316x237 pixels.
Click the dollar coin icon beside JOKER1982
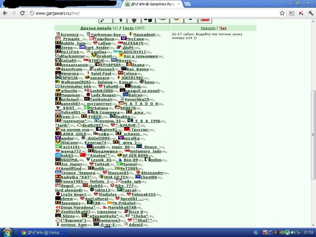tap(119, 77)
